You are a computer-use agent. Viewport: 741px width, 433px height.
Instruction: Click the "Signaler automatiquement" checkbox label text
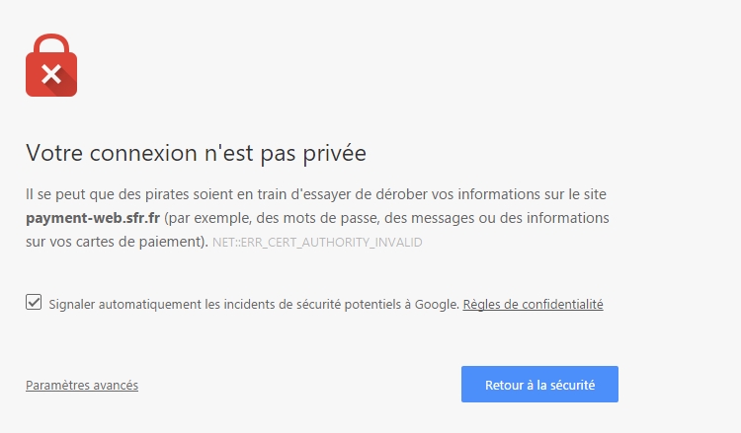coord(254,304)
